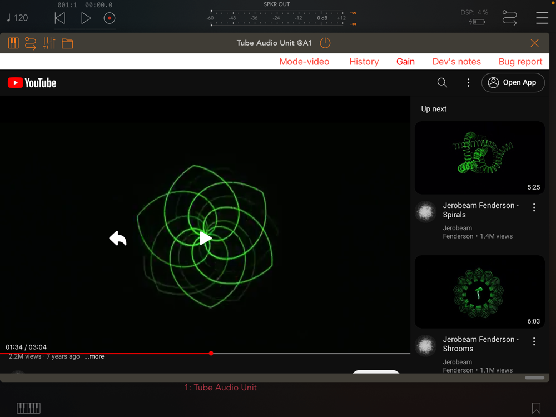This screenshot has width=556, height=417.
Task: Open Jerobeam Fenderson - Shrooms title
Action: [480, 344]
